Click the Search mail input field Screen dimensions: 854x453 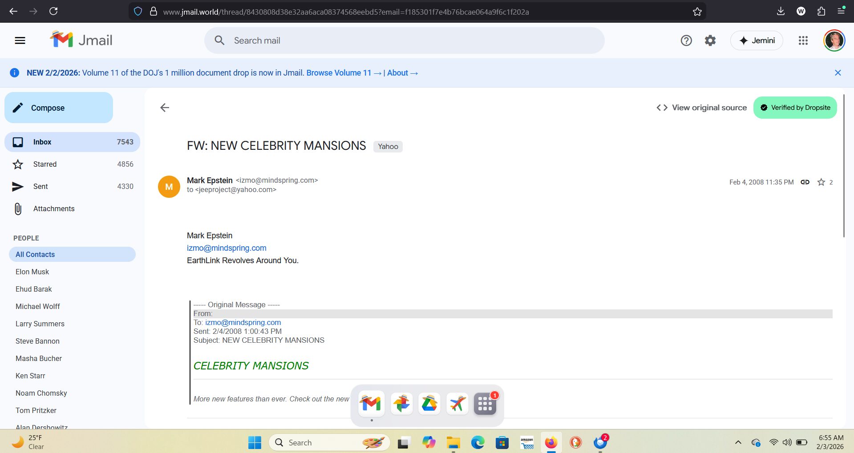click(404, 40)
